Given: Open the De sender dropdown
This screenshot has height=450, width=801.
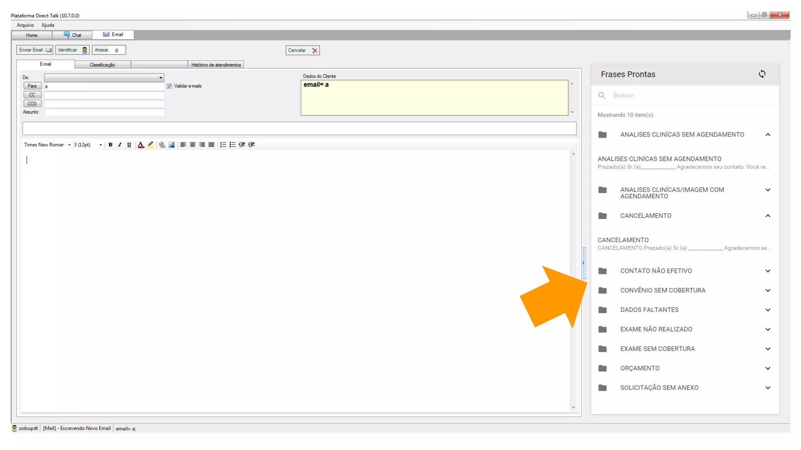Looking at the screenshot, I should [x=160, y=77].
